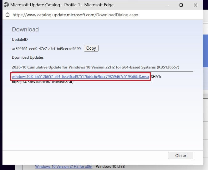The height and width of the screenshot is (170, 208).
Task: Open the windows10.0-kb5126657-x64 .msu download link
Action: pyautogui.click(x=80, y=77)
